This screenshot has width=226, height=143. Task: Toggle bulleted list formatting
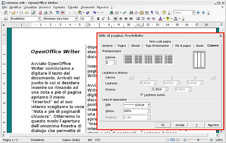pos(143,18)
